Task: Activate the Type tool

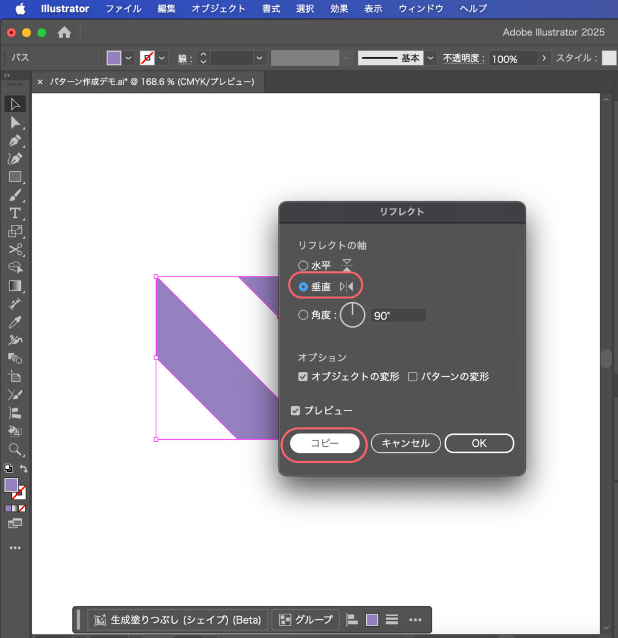Action: point(15,213)
